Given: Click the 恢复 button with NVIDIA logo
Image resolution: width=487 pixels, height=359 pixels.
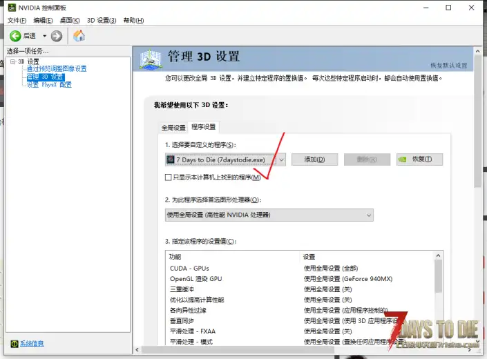Looking at the screenshot, I should click(x=419, y=159).
